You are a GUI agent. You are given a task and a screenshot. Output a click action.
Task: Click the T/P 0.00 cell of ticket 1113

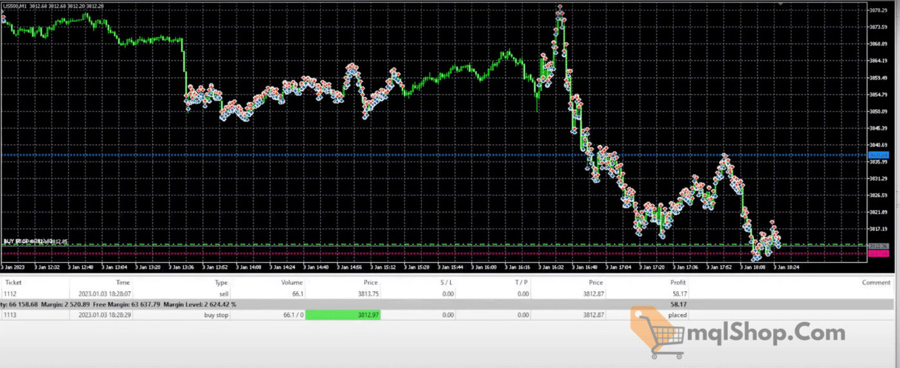[523, 315]
